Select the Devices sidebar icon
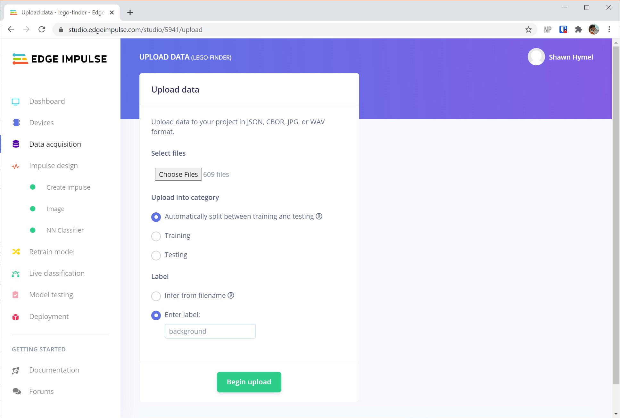The width and height of the screenshot is (620, 418). tap(15, 122)
